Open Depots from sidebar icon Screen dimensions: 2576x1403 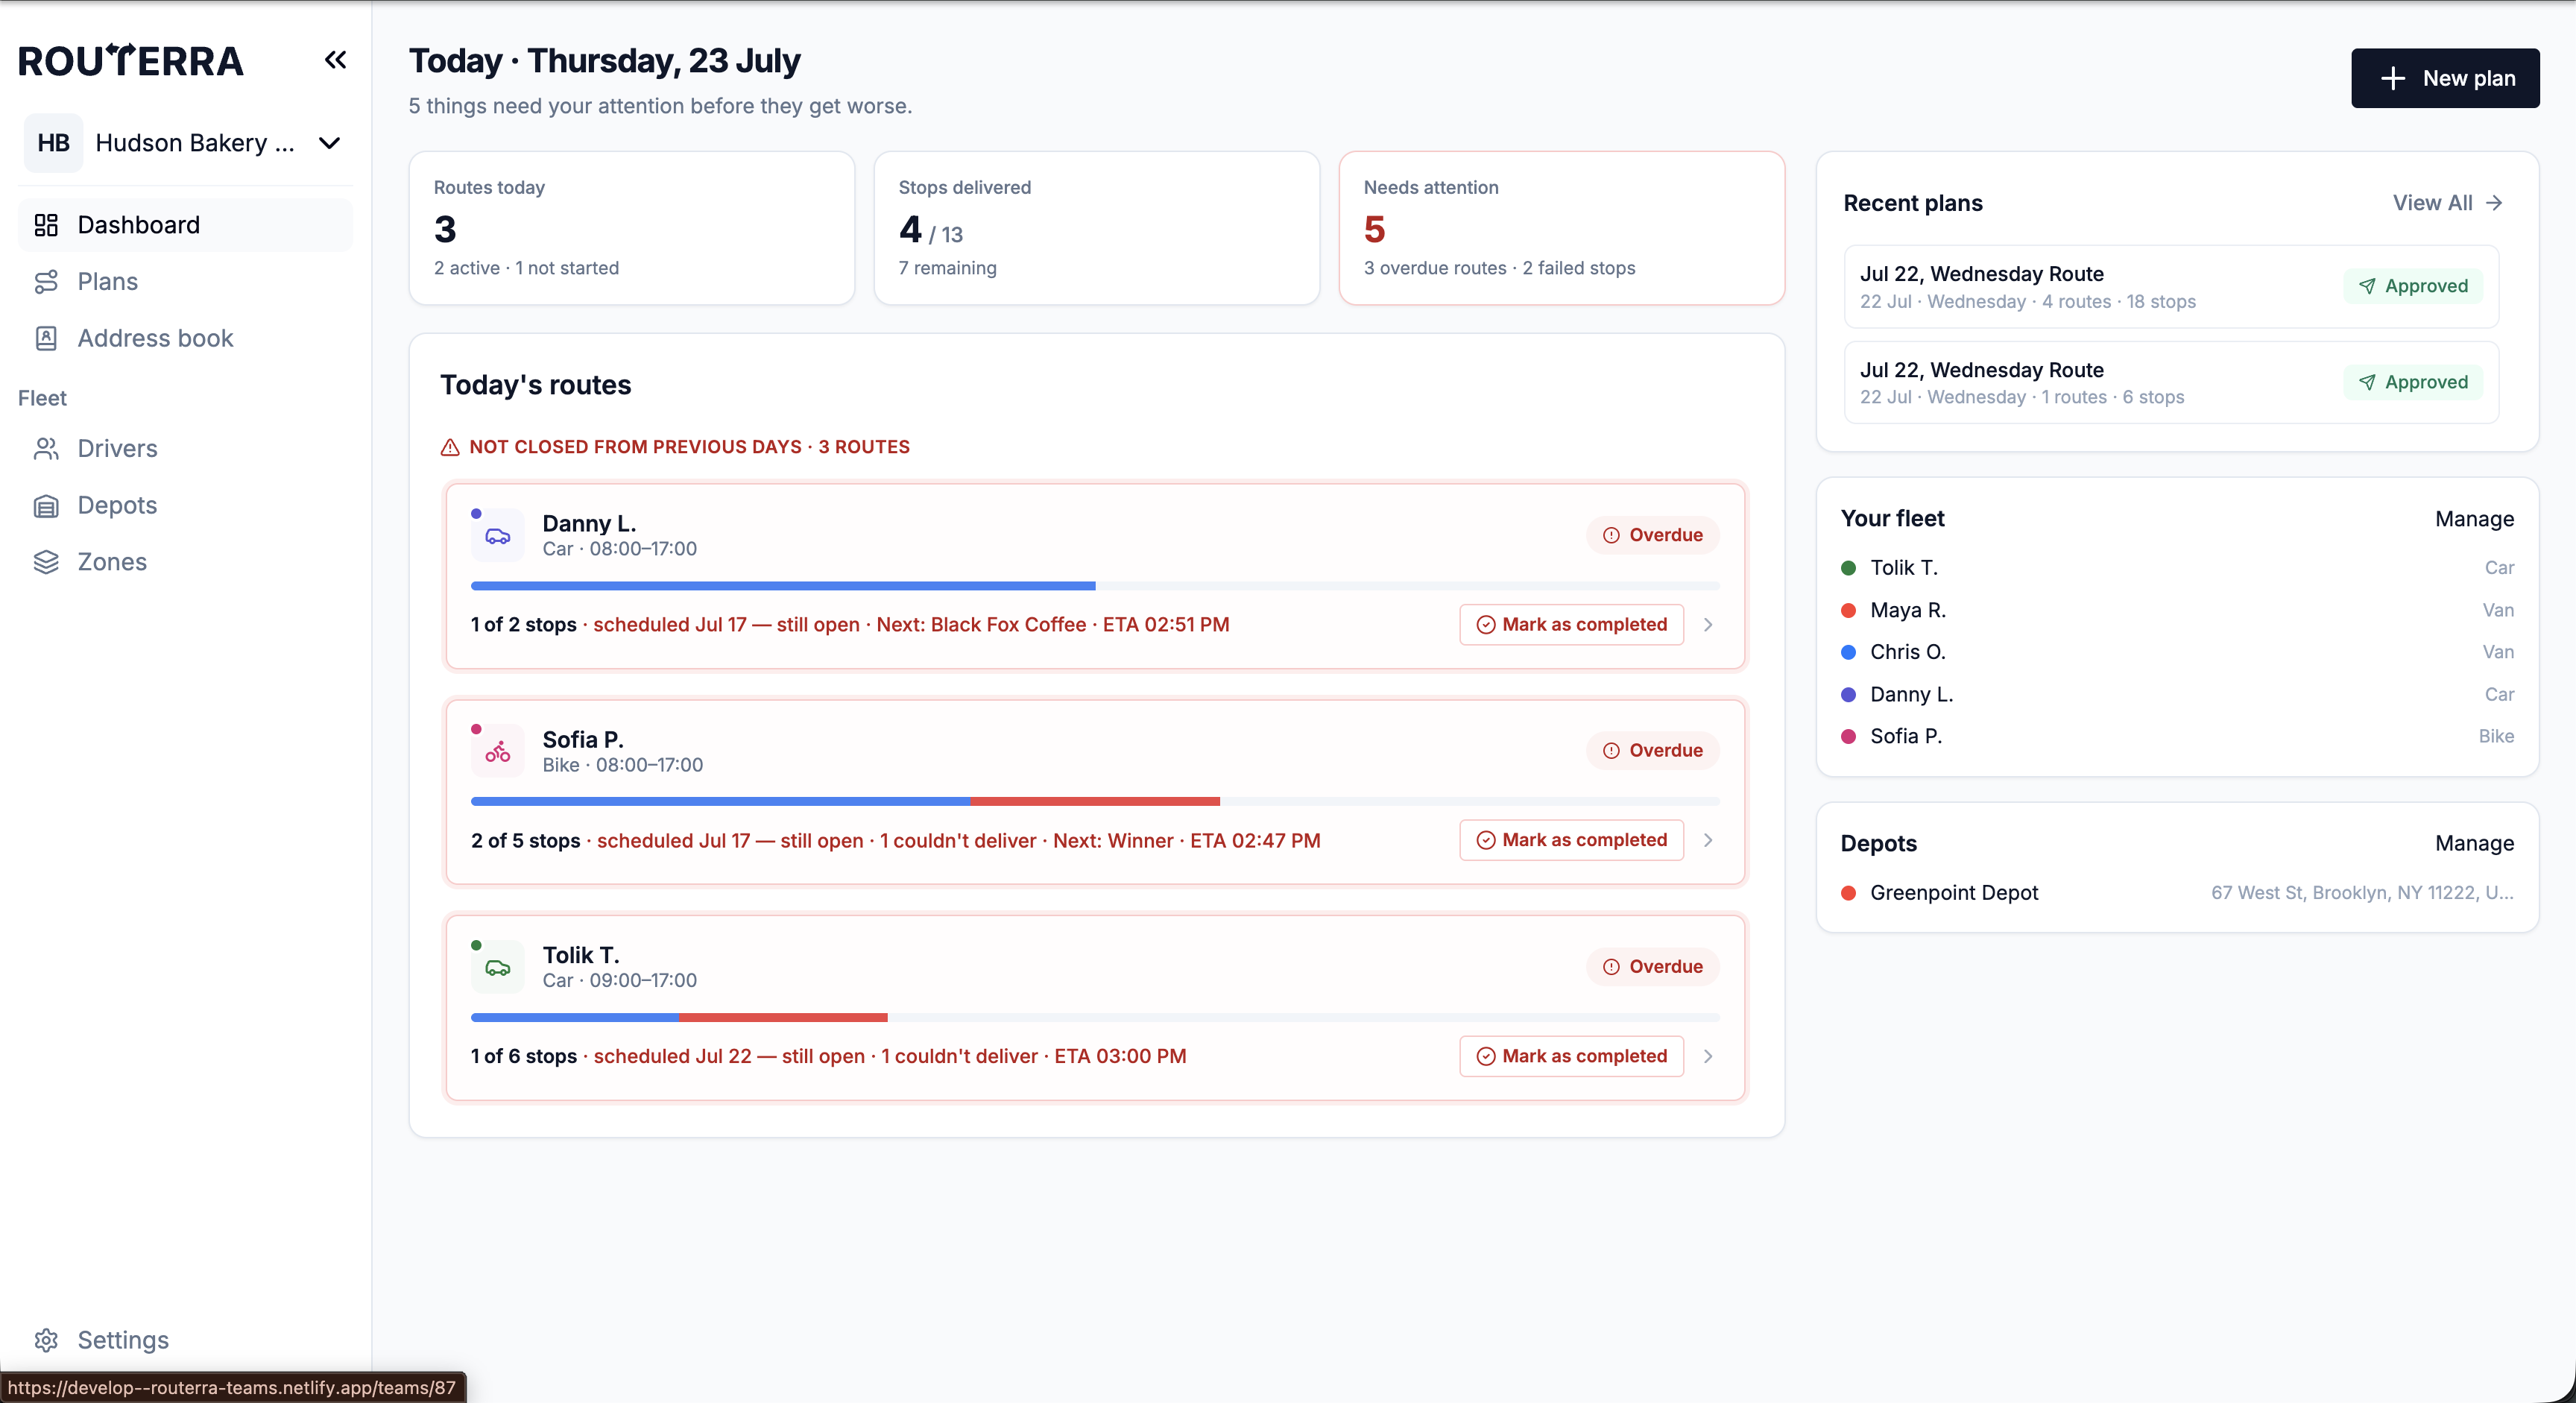point(46,505)
